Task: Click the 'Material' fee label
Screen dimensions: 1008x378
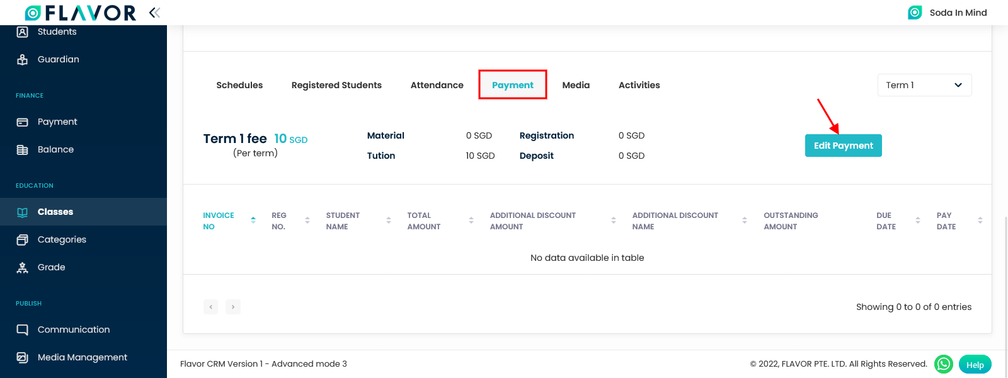Action: point(386,135)
